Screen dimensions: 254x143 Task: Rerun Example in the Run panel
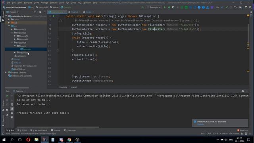click(x=7, y=96)
